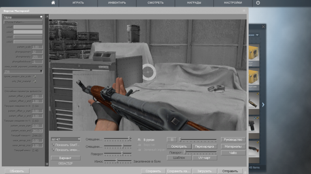Click the pattern_offset_x_start field
This screenshot has height=174, width=311.
pyautogui.click(x=37, y=96)
